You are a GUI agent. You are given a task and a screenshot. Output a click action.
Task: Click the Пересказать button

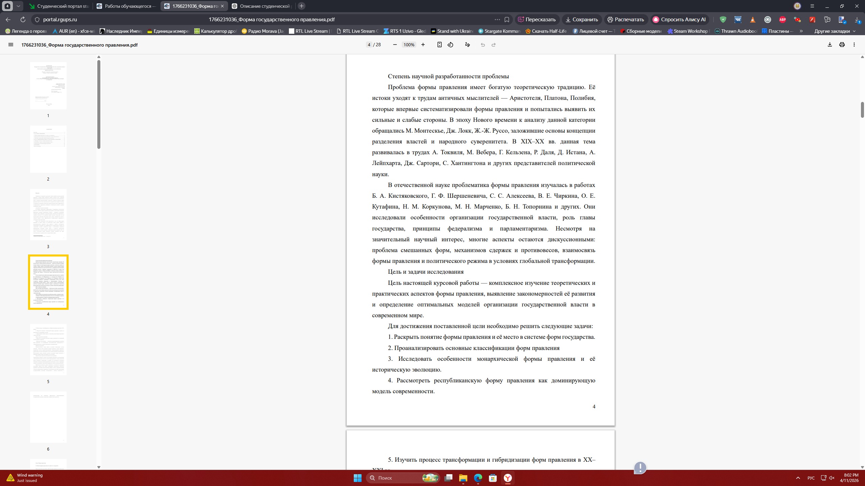pos(537,20)
